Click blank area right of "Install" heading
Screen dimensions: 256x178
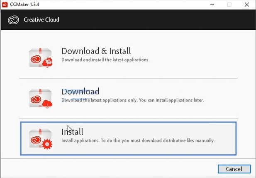coord(166,132)
